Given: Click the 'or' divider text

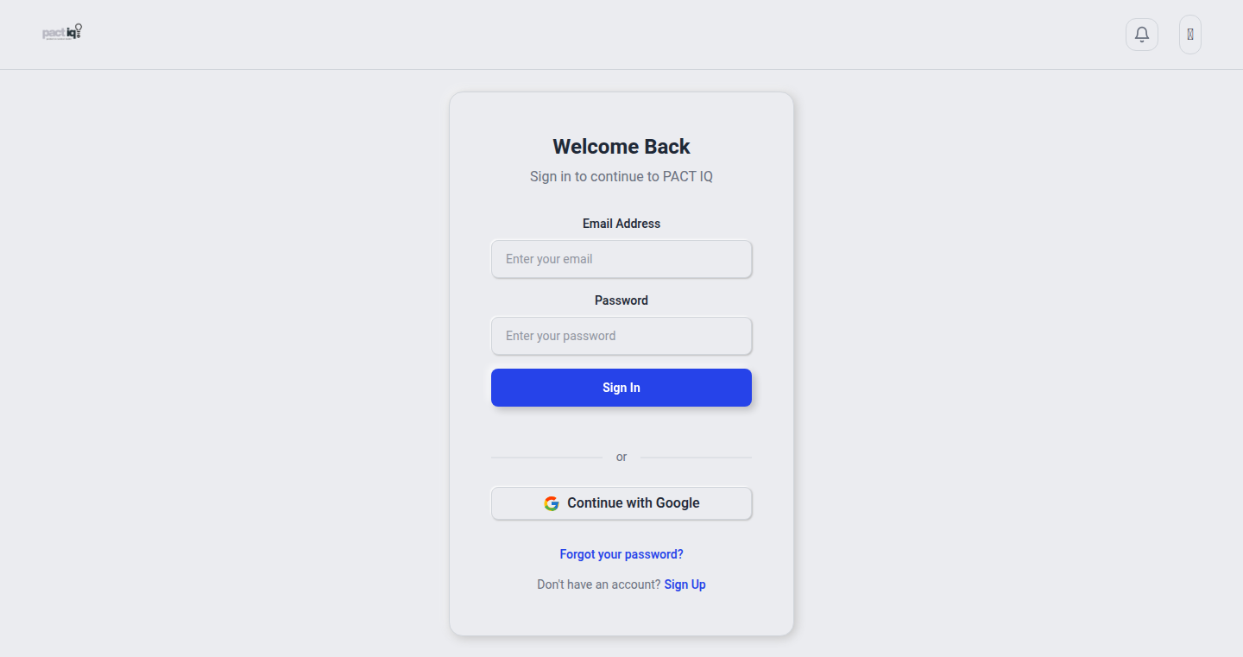Looking at the screenshot, I should pyautogui.click(x=621, y=457).
